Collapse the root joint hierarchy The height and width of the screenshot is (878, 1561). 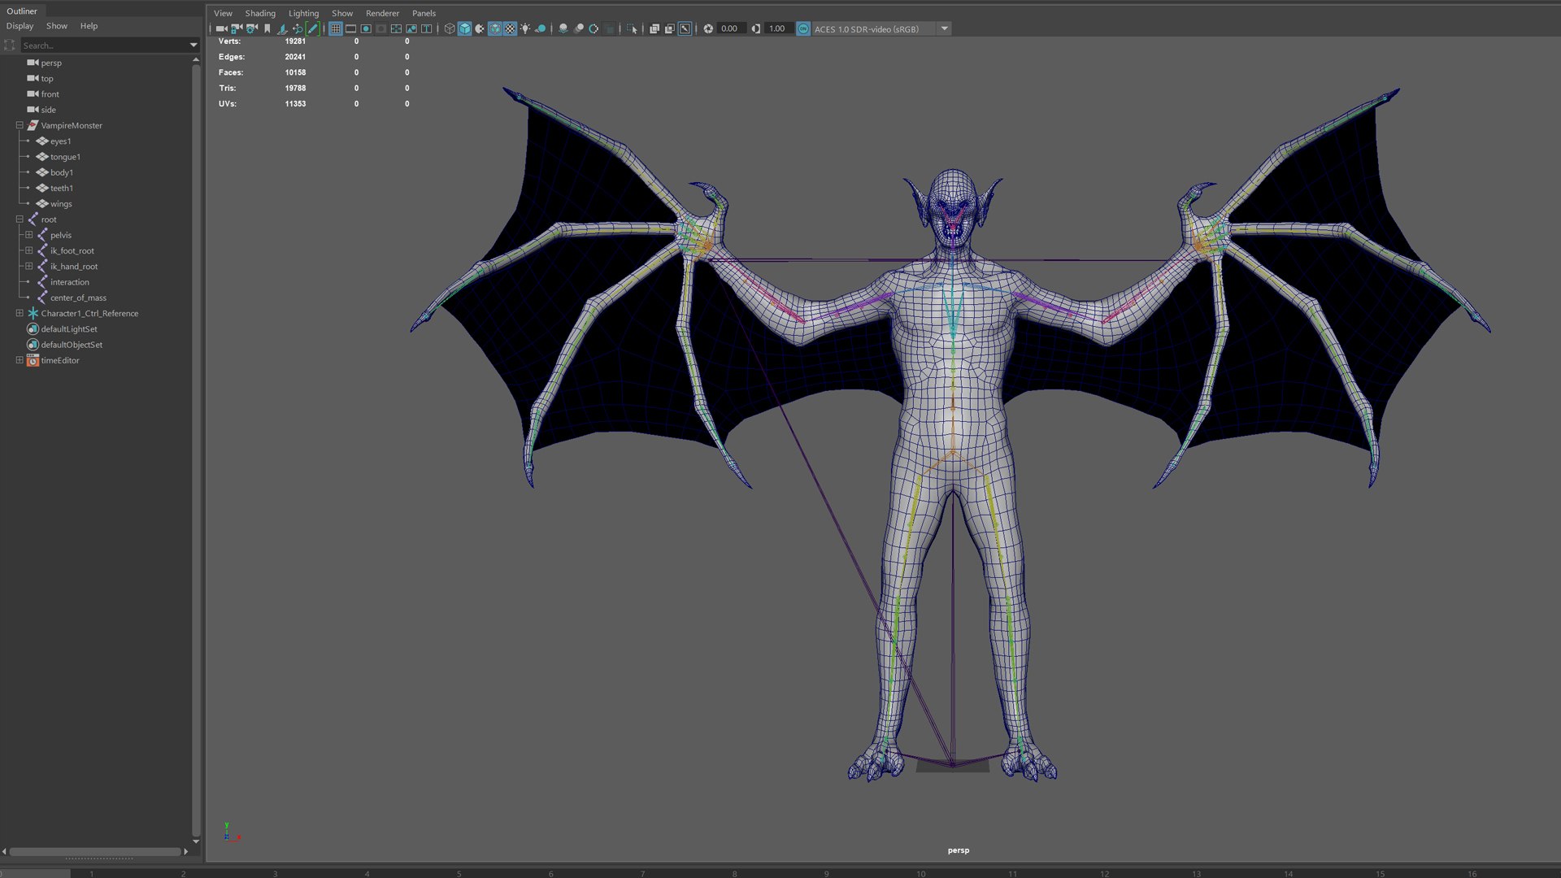click(20, 219)
